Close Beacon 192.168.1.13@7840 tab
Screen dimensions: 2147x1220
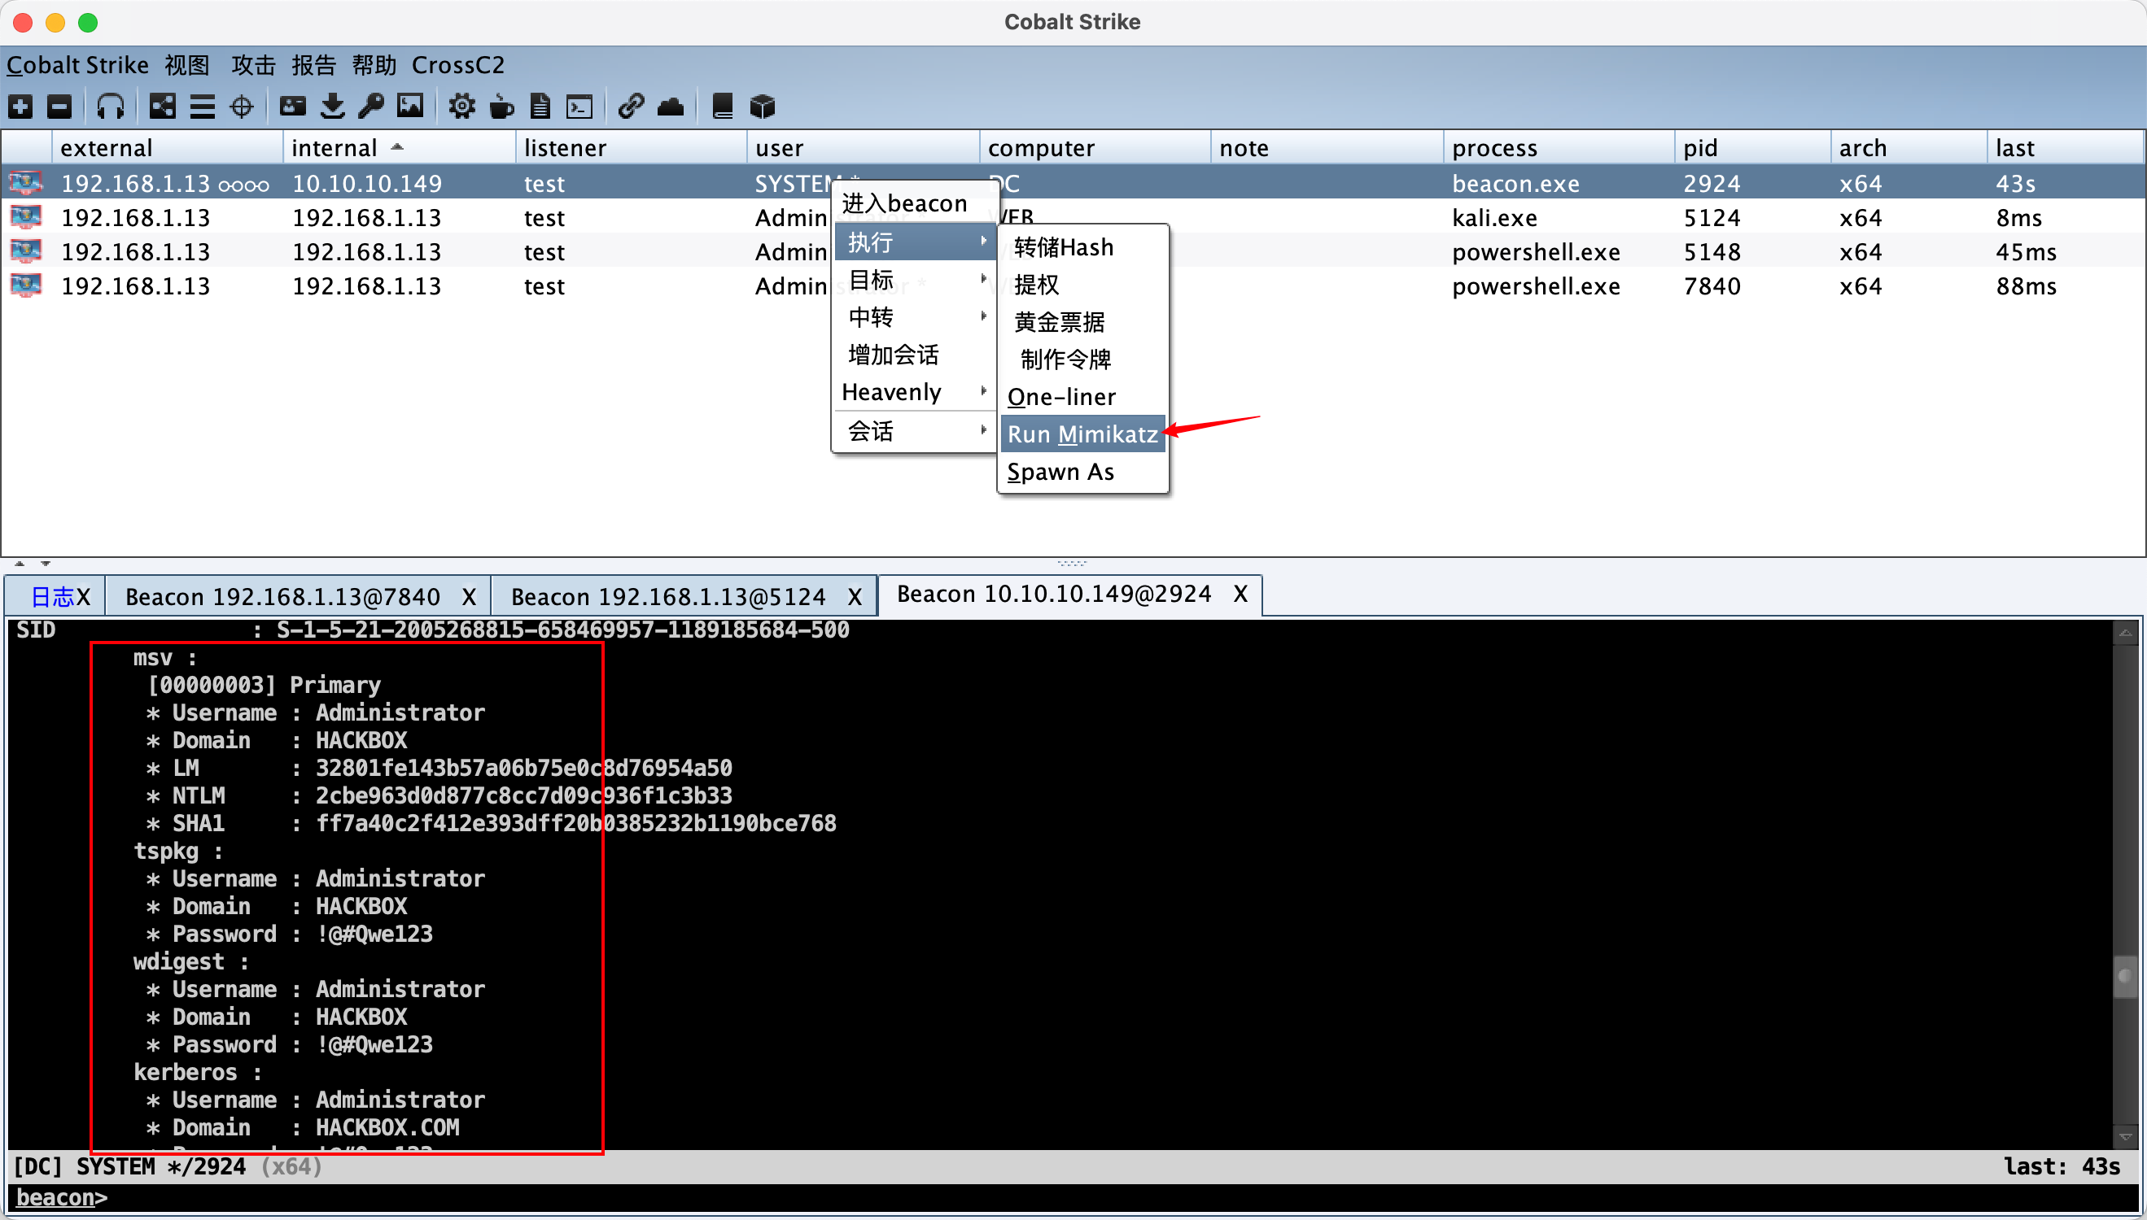(x=469, y=597)
